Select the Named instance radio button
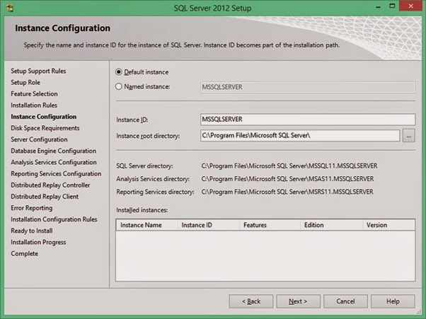 tap(119, 86)
